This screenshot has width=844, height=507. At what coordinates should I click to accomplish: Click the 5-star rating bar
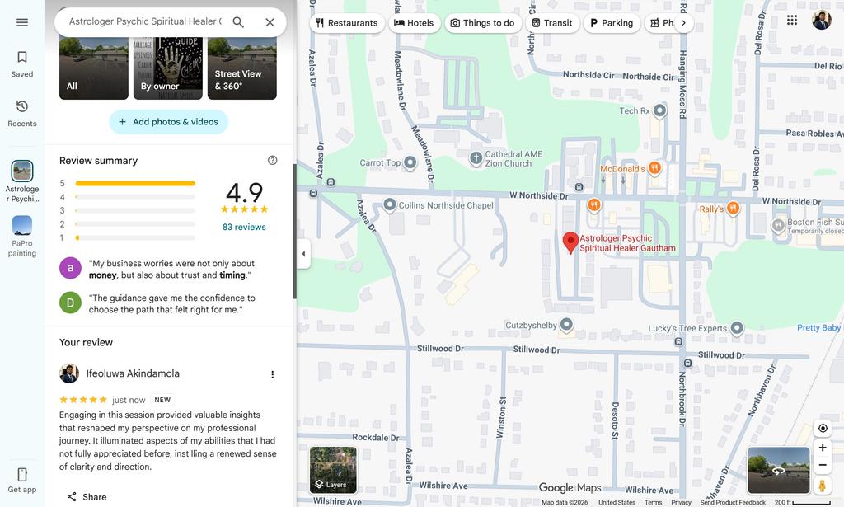[135, 184]
